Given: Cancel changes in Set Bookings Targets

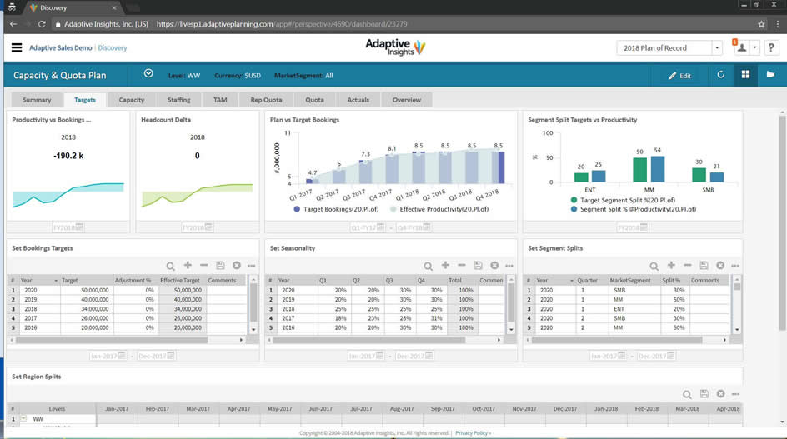Looking at the screenshot, I should click(237, 265).
